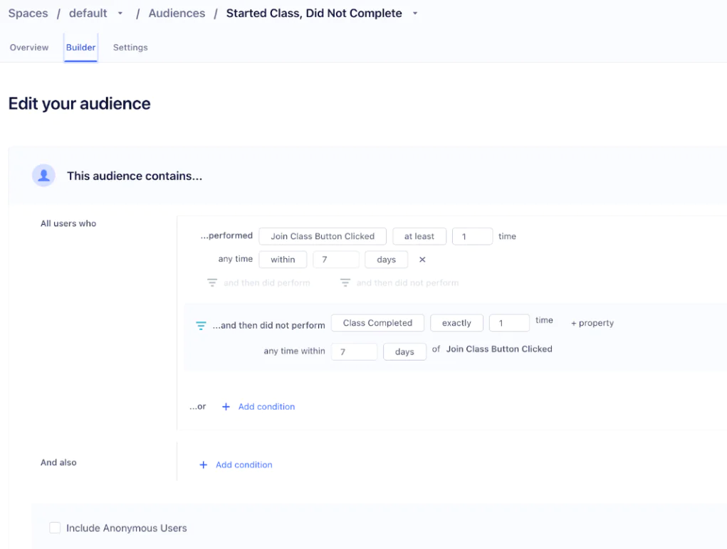Viewport: 727px width, 549px height.
Task: Click the 'Class Completed' event field
Action: [377, 323]
